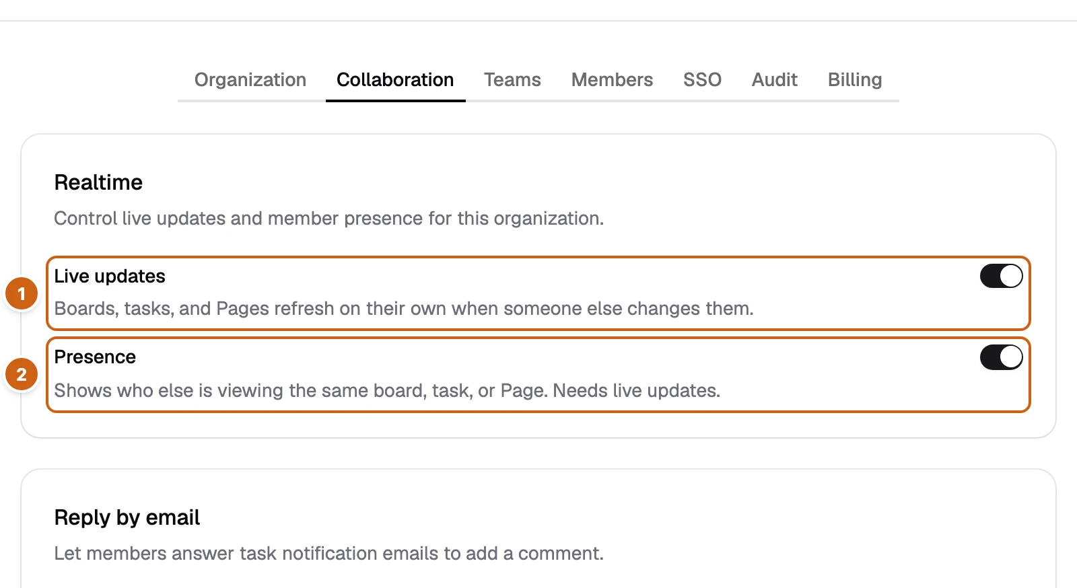Select the Collaboration tab

pos(395,80)
